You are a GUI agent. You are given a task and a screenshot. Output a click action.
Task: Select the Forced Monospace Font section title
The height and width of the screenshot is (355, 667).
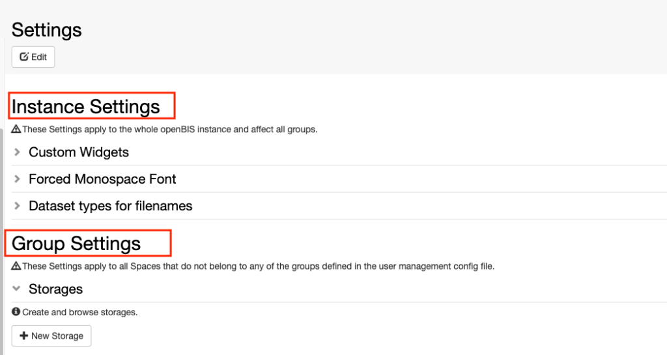click(x=102, y=179)
